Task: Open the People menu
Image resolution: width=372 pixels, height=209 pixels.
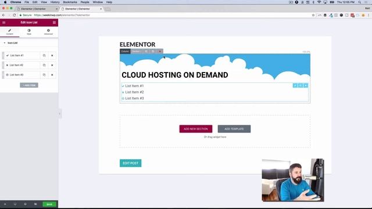Action: point(85,2)
